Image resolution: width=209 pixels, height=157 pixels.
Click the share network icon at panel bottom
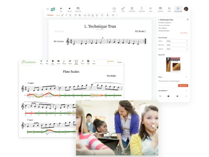click(186, 96)
